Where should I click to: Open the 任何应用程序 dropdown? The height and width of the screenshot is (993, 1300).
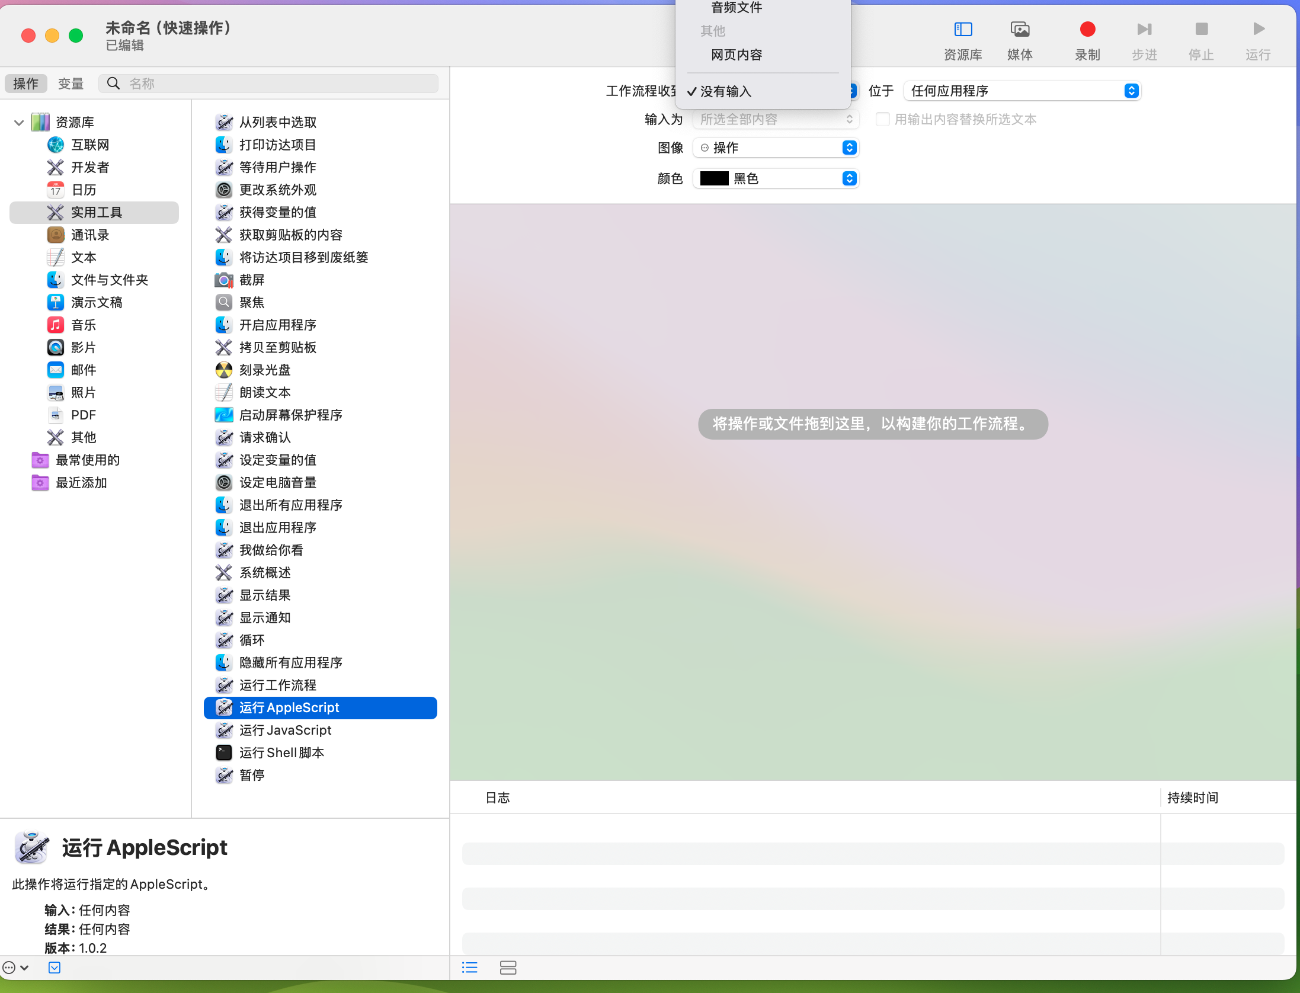(1022, 91)
